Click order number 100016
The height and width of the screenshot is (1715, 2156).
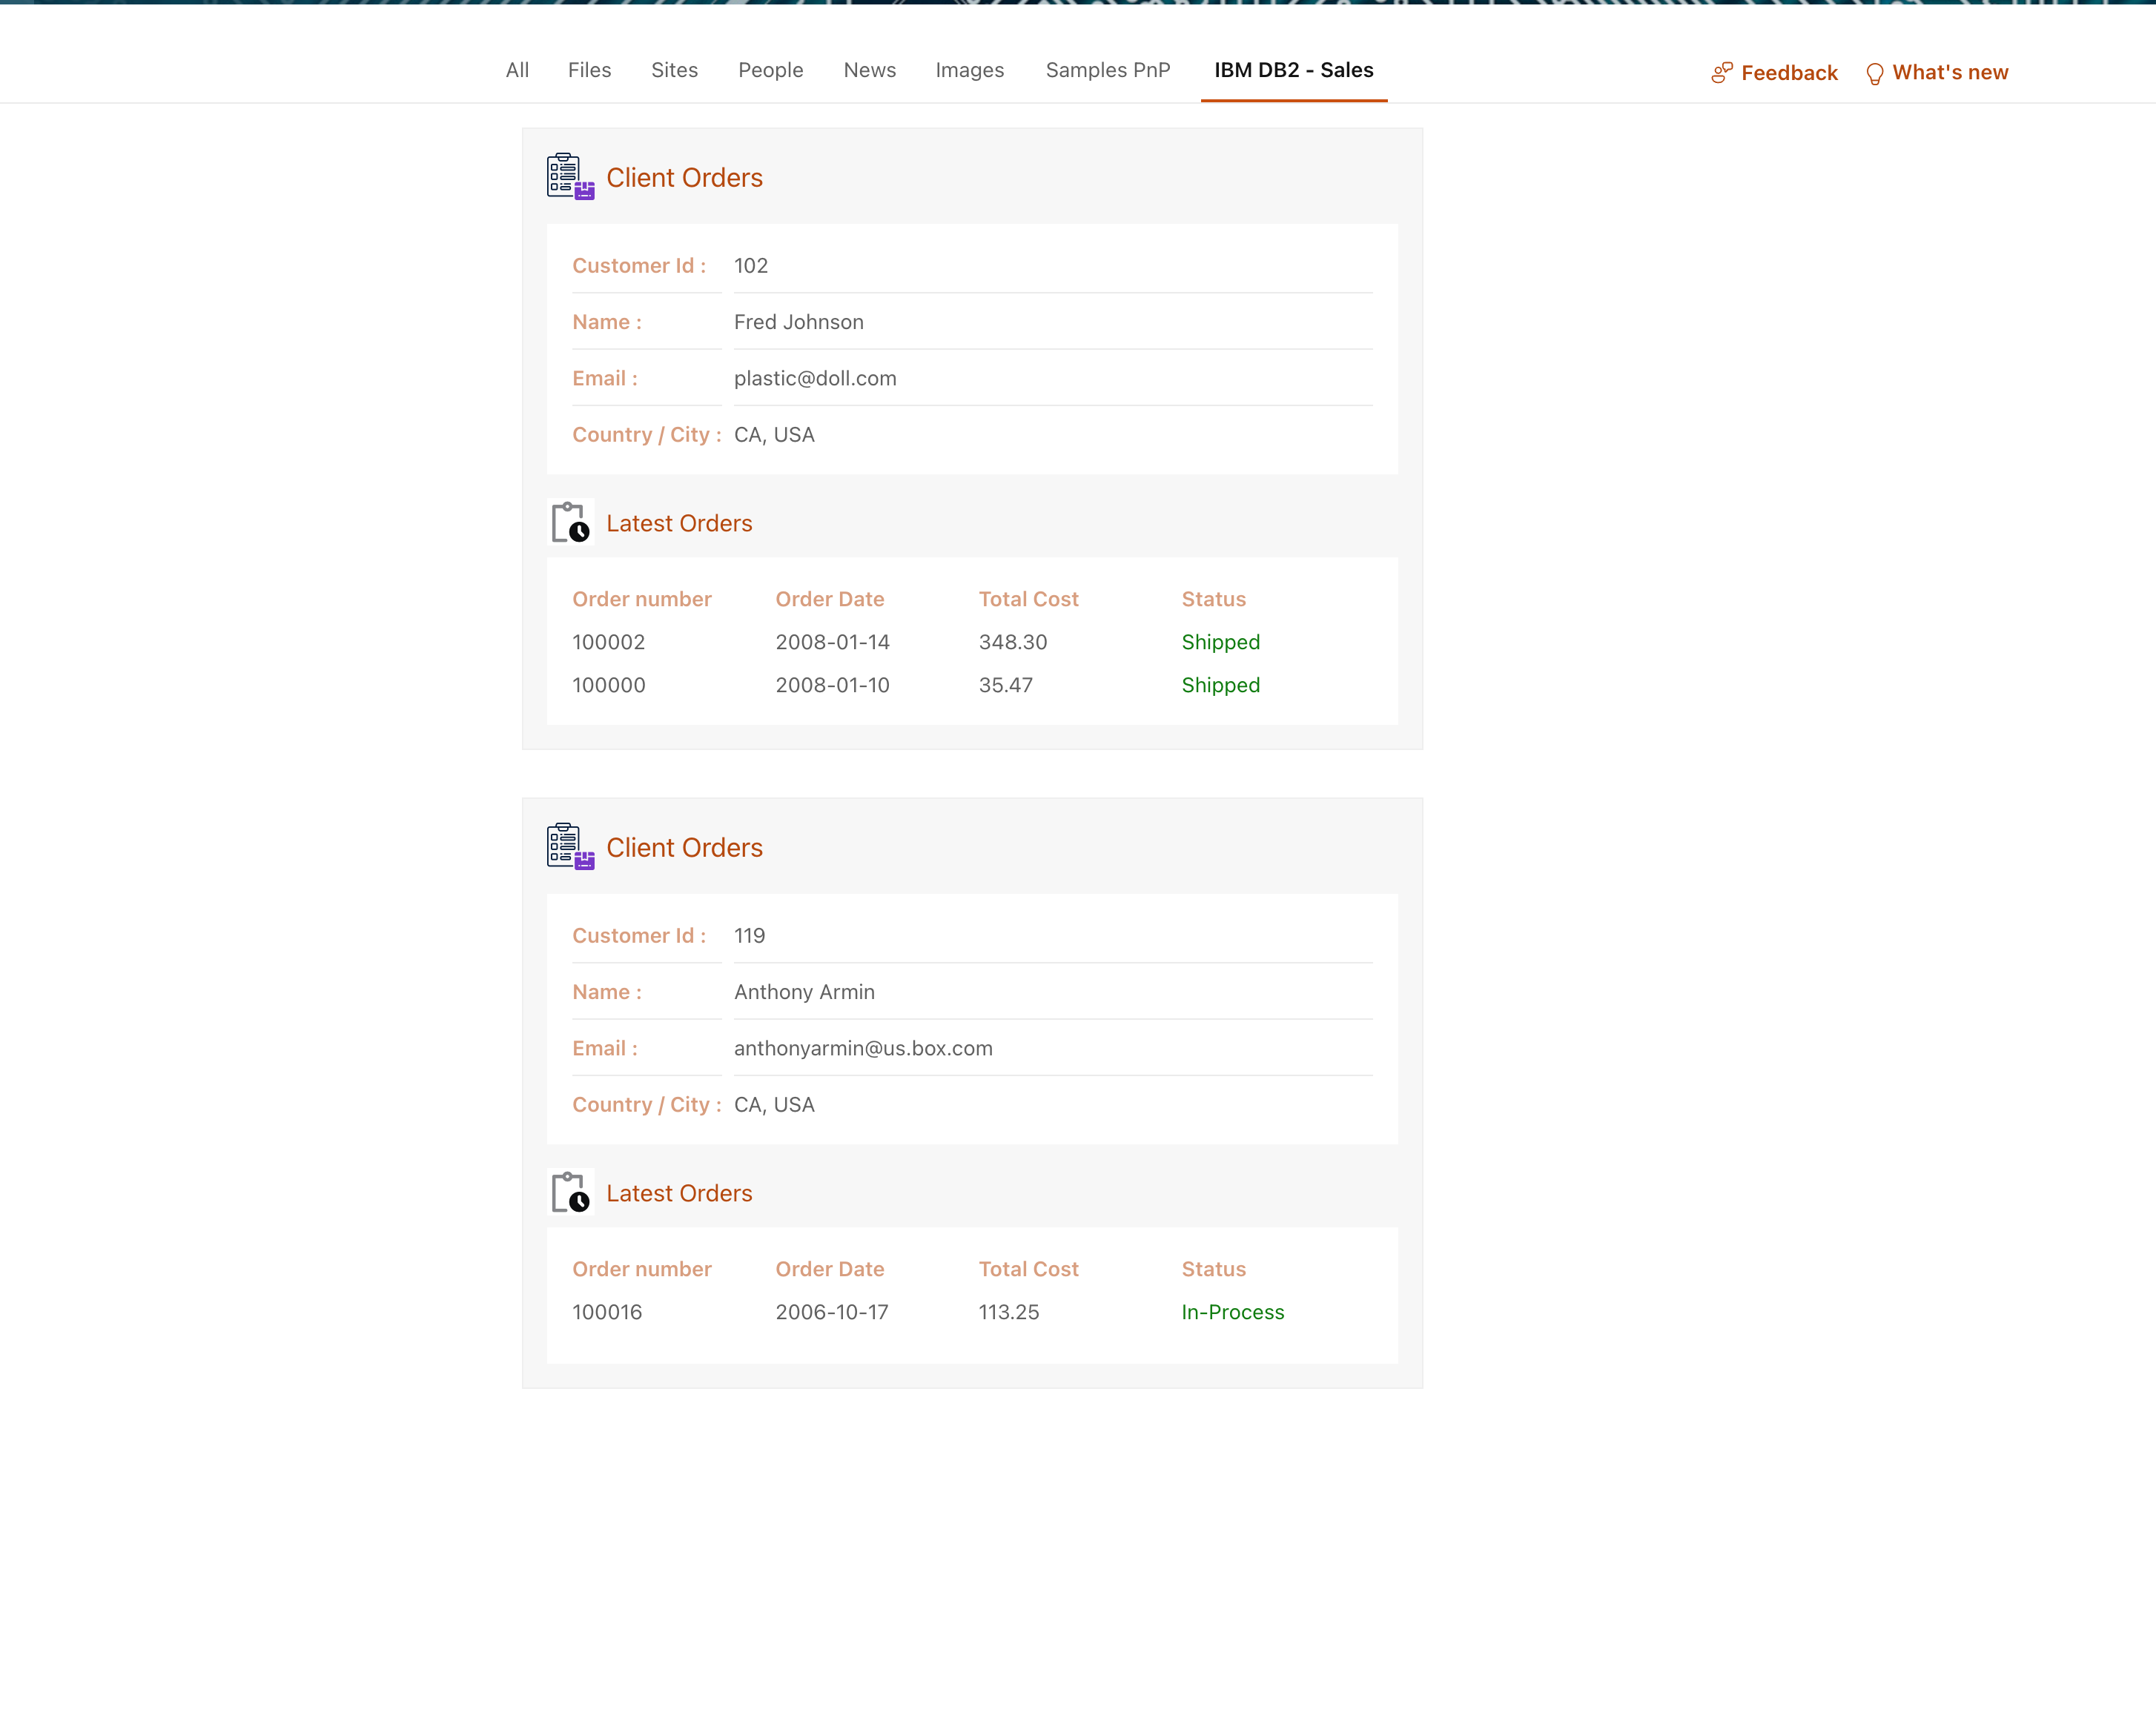607,1313
